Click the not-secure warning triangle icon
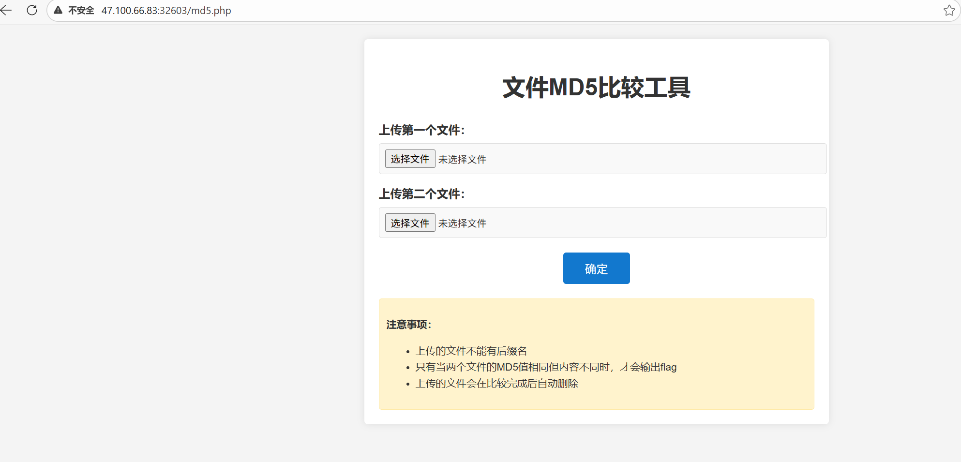Screen dimensions: 961x462 pyautogui.click(x=58, y=10)
